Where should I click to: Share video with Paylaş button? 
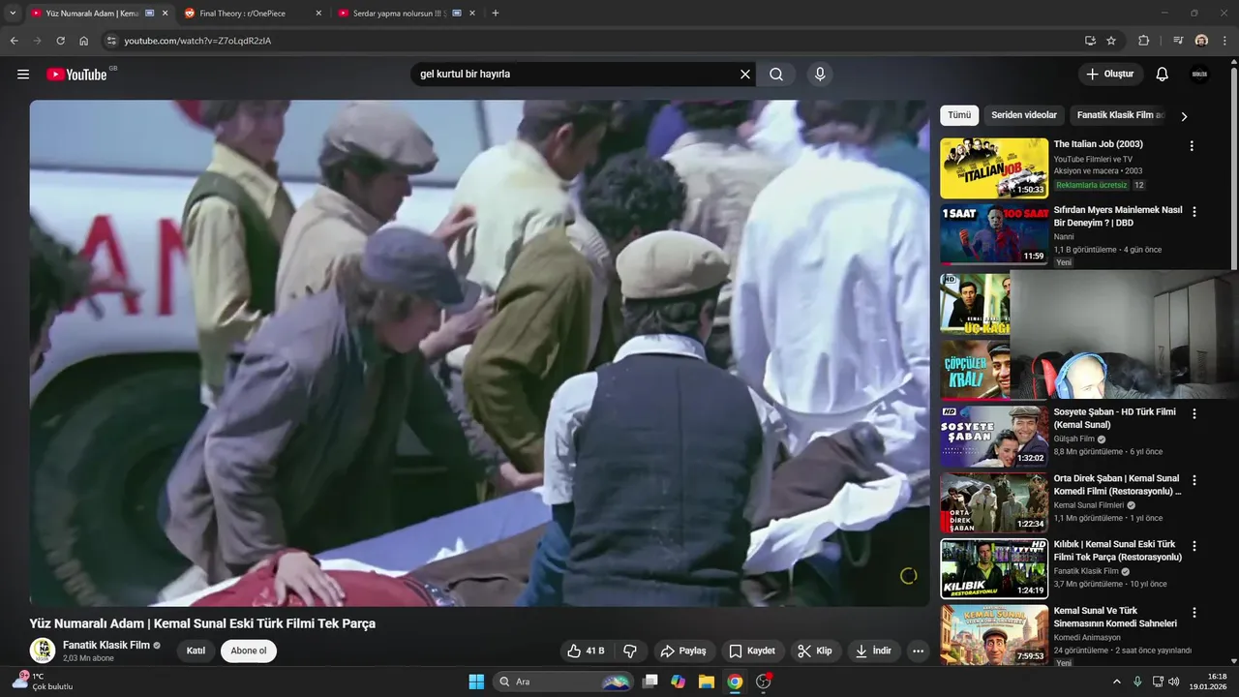coord(683,651)
